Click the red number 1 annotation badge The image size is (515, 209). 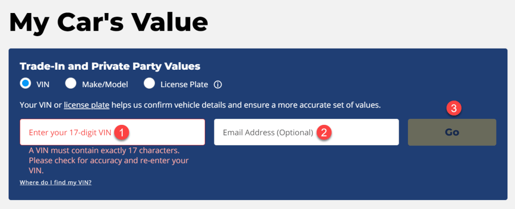121,132
